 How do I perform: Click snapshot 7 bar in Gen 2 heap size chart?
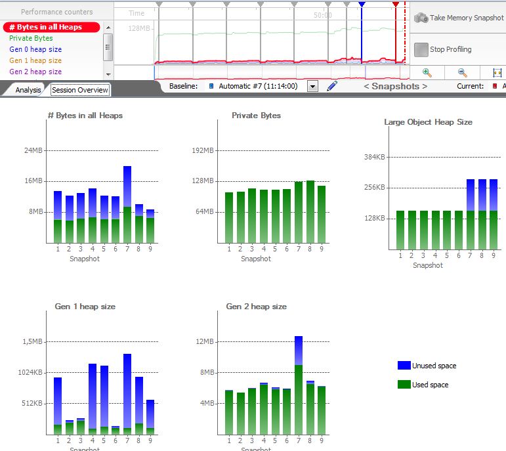pos(299,385)
